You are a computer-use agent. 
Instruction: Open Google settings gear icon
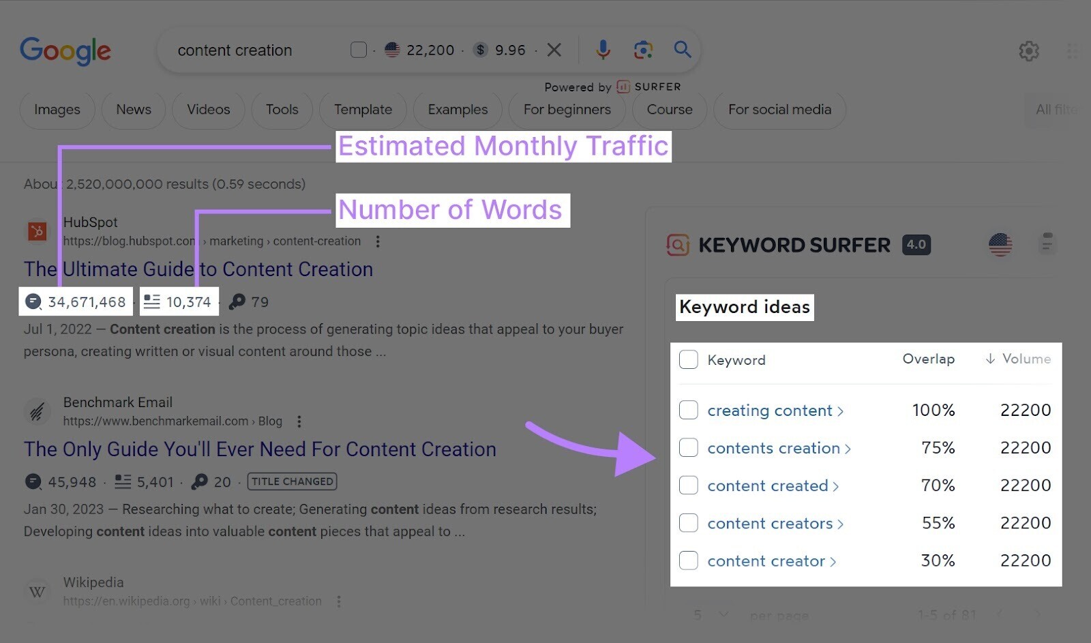[x=1029, y=51]
